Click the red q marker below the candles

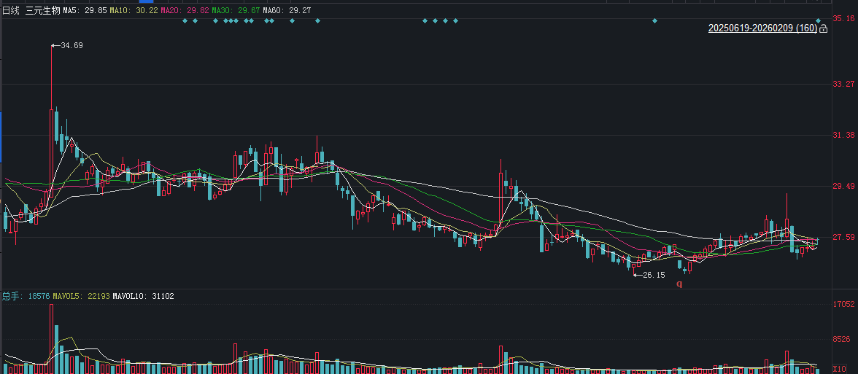coord(679,284)
